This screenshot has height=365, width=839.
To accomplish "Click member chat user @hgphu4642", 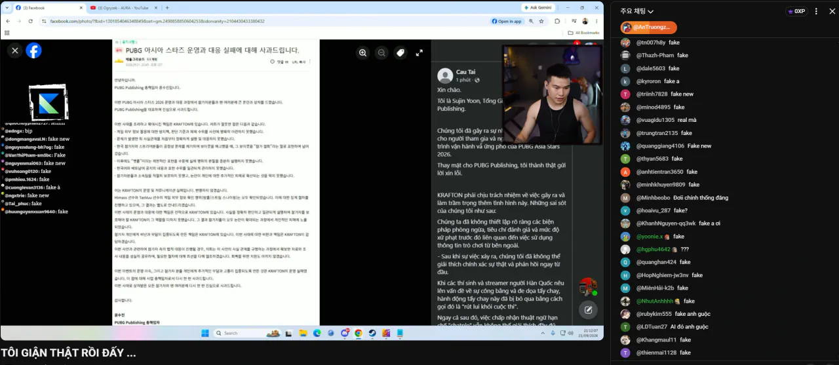I will coord(654,250).
